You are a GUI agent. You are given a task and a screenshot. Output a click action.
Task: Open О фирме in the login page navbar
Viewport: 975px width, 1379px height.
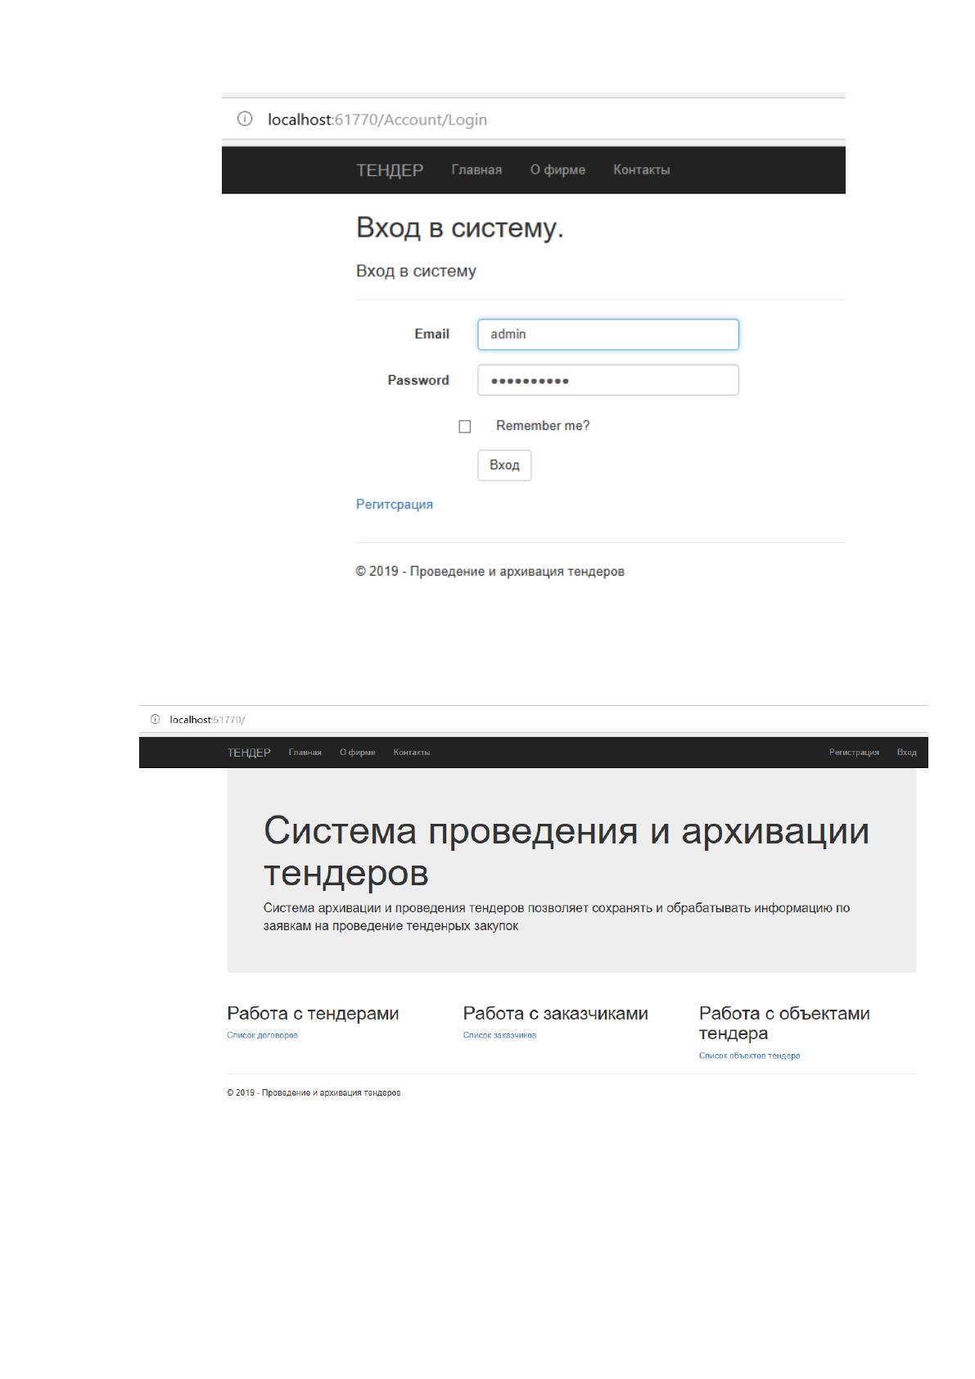tap(557, 170)
